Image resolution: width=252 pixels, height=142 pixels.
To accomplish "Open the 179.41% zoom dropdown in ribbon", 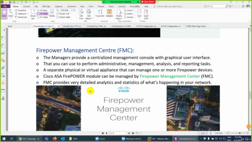I will coord(71,10).
